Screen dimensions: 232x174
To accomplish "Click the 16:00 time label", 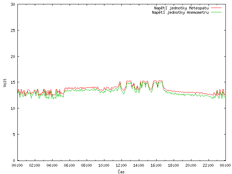I will 156,165.
